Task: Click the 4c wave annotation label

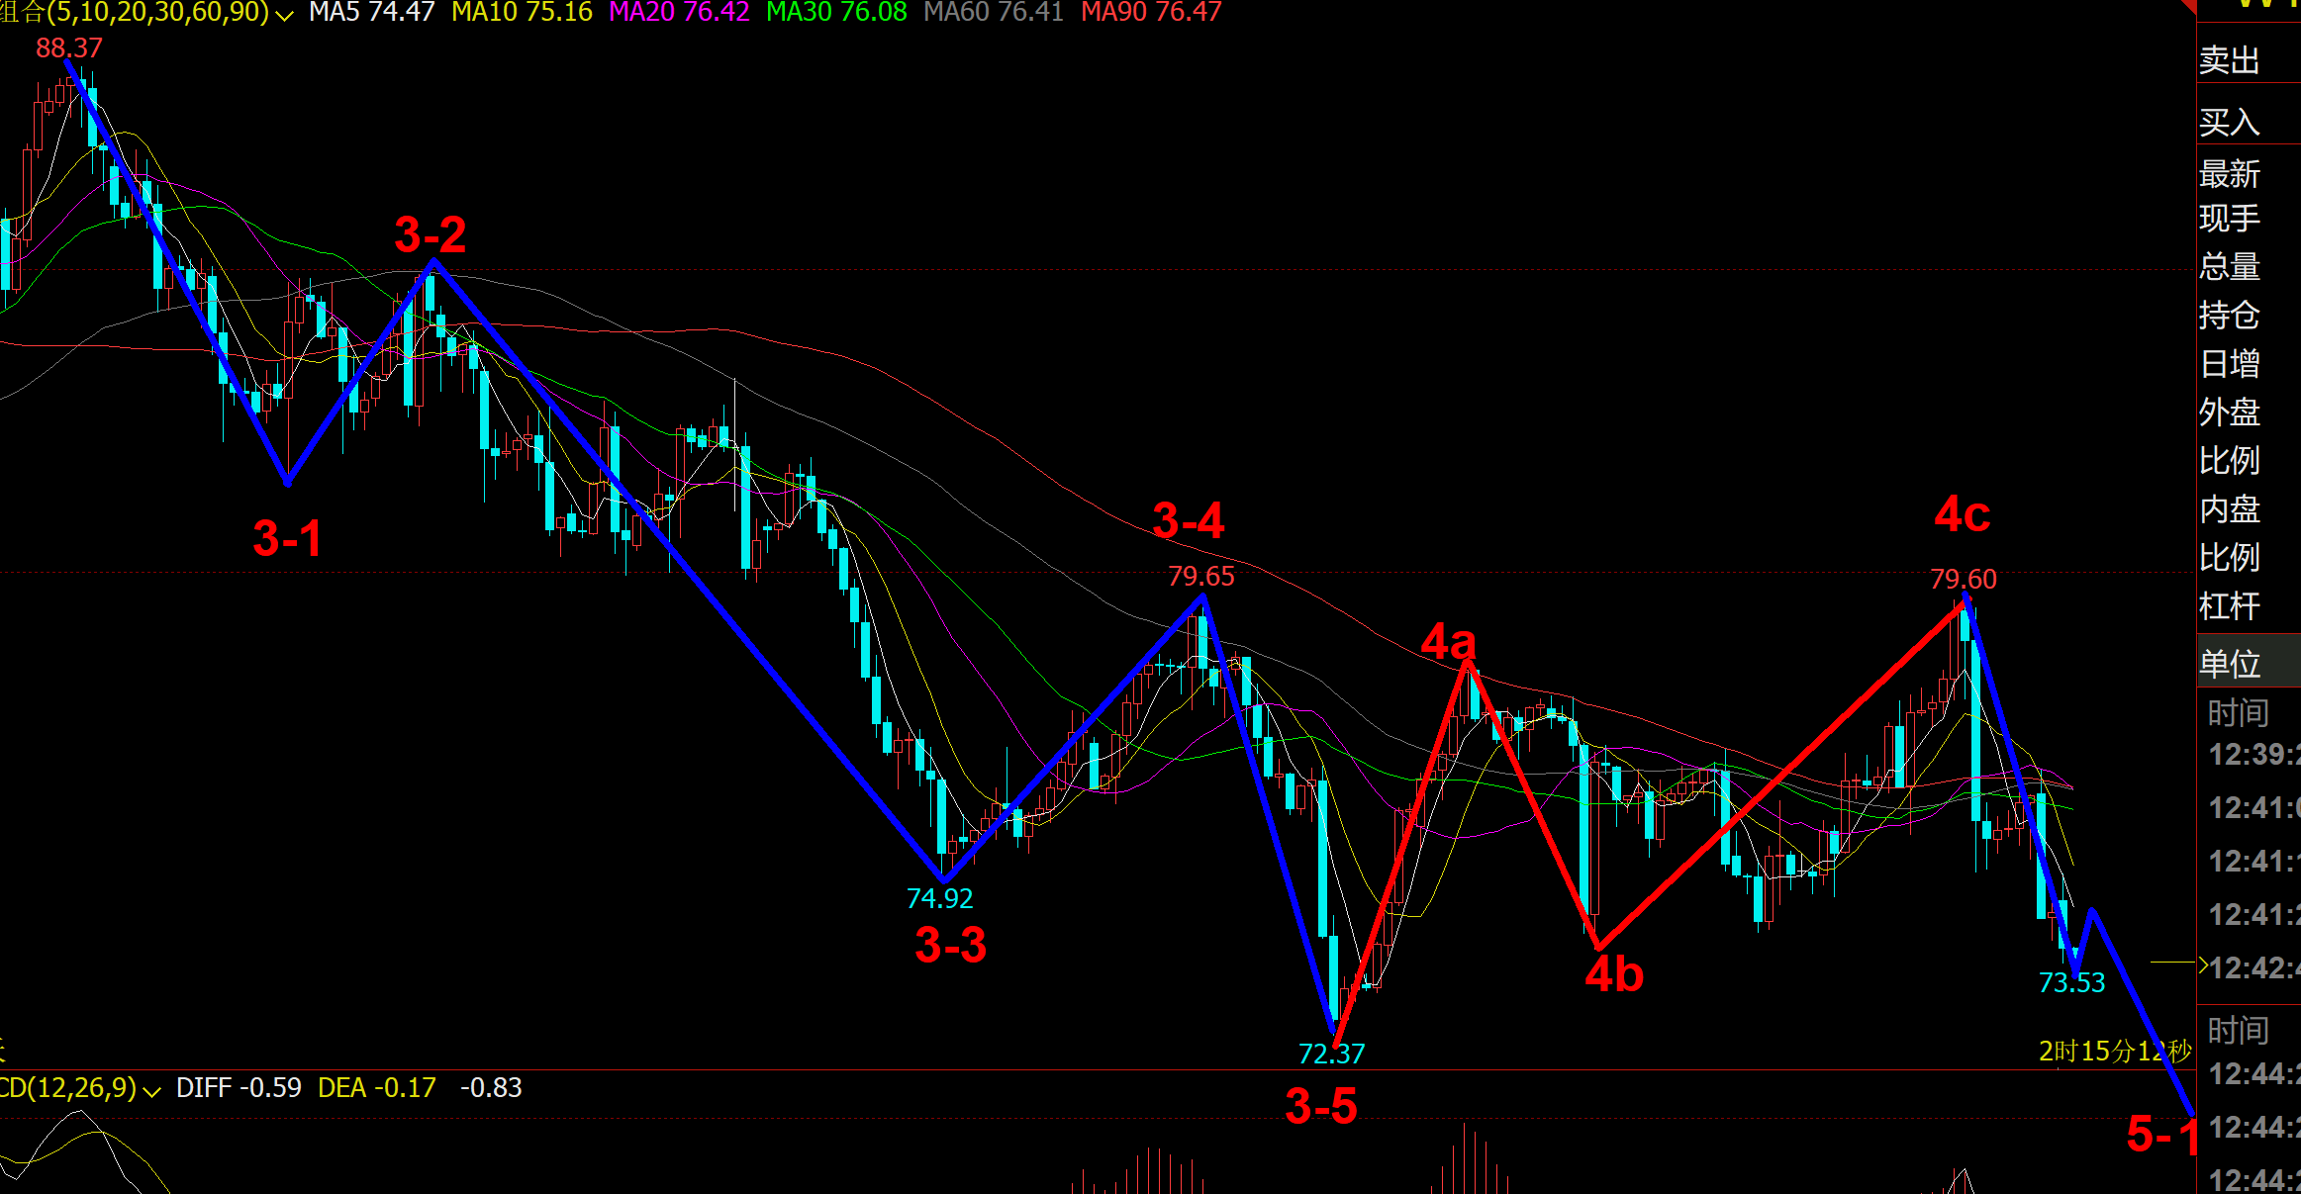Action: 1962,514
